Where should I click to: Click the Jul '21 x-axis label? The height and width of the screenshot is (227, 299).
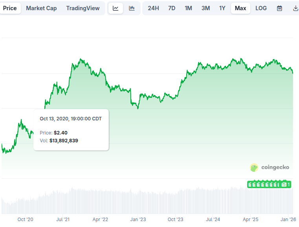click(x=63, y=220)
